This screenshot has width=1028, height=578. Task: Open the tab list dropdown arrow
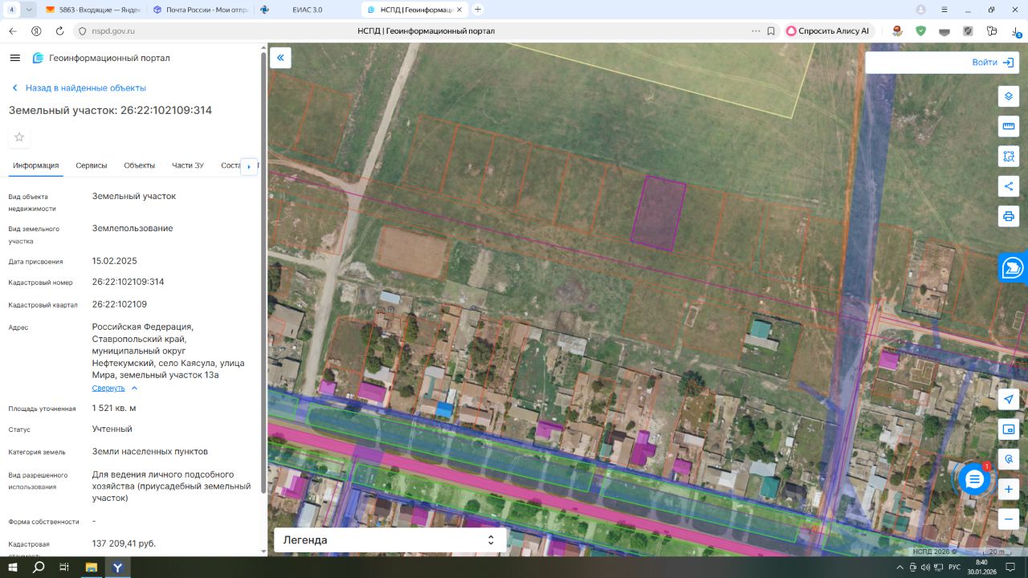point(30,10)
